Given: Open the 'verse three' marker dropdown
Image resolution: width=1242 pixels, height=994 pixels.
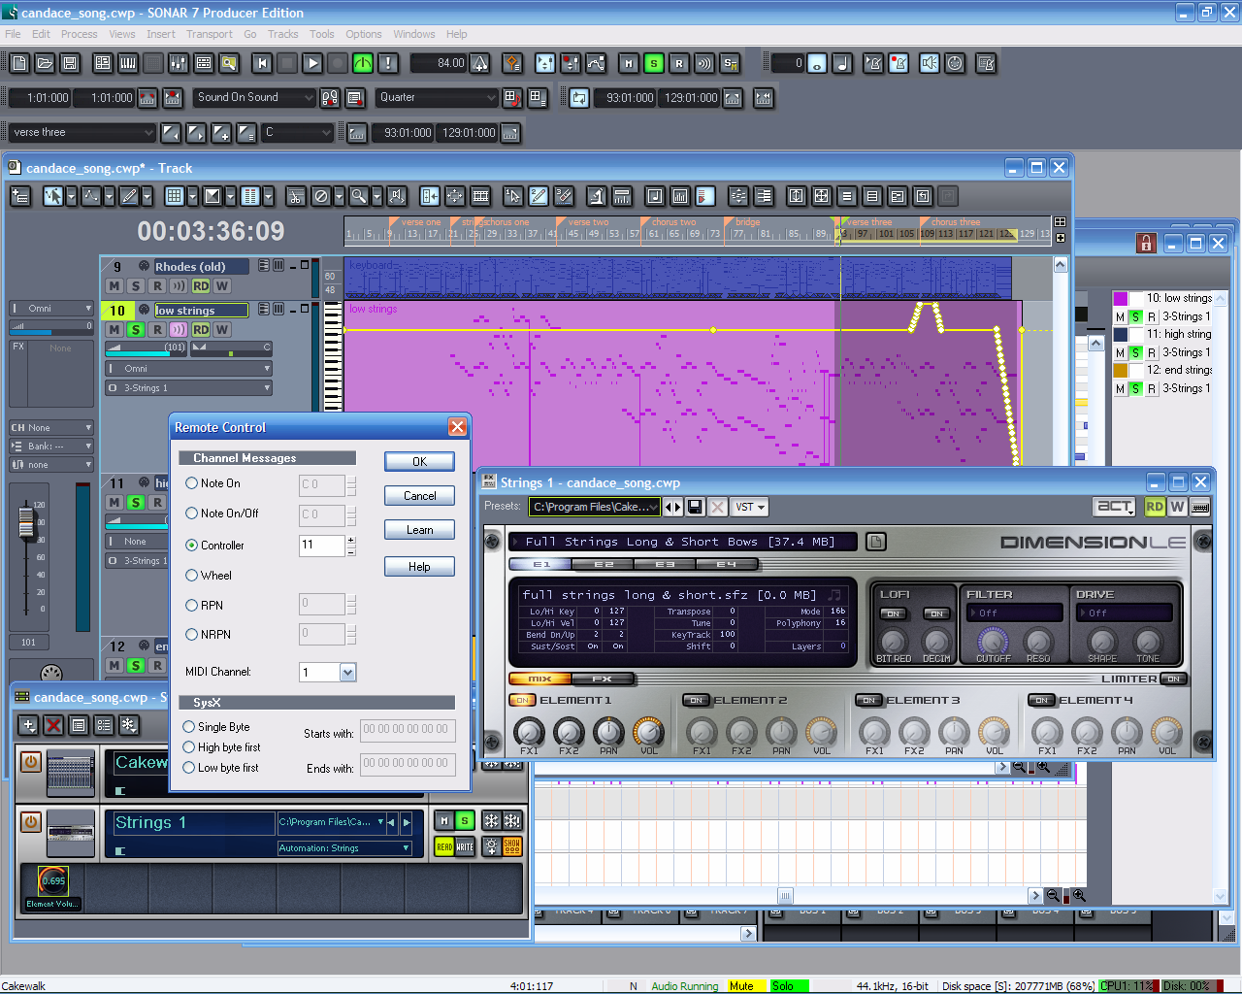Looking at the screenshot, I should pyautogui.click(x=83, y=132).
